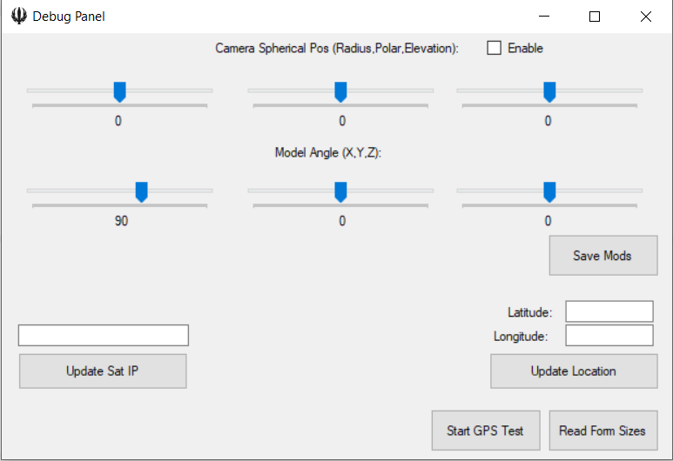Click the camera Polar slider thumb
Screen dimensions: 673x461
pos(341,91)
